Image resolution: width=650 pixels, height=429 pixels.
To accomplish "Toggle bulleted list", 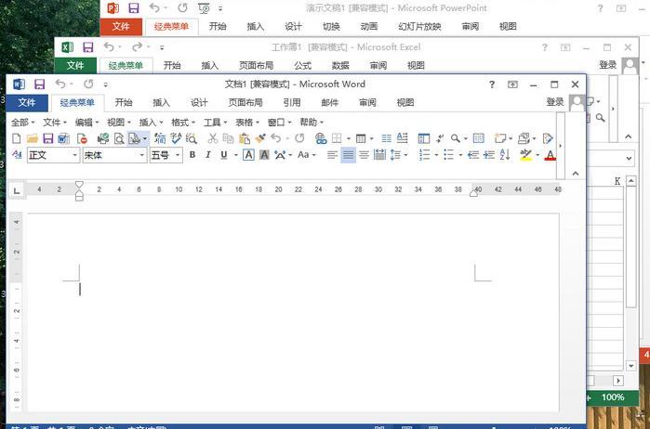I will [449, 155].
